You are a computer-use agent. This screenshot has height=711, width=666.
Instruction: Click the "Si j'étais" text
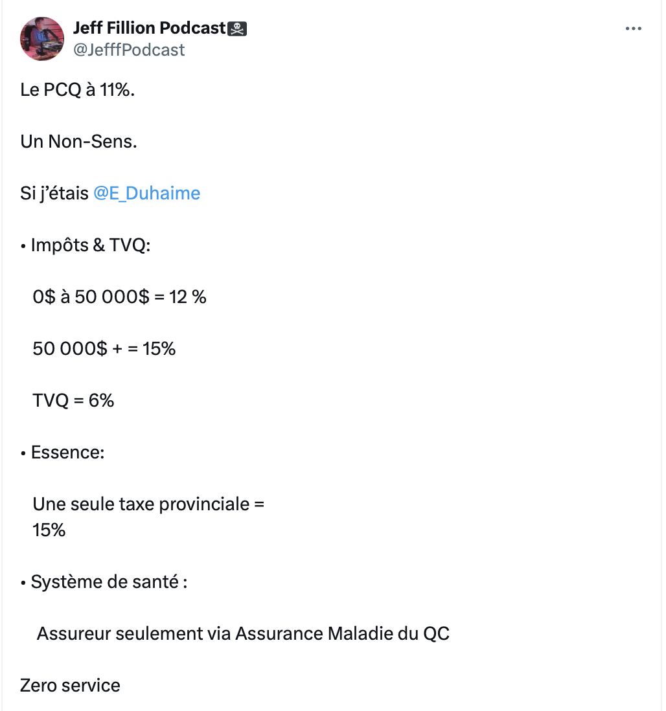click(54, 193)
